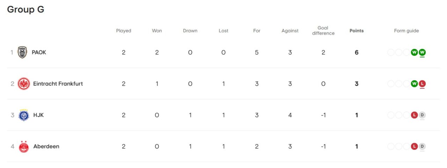Click the HJK club badge
Viewport: 447px width, 168px height.
24,115
